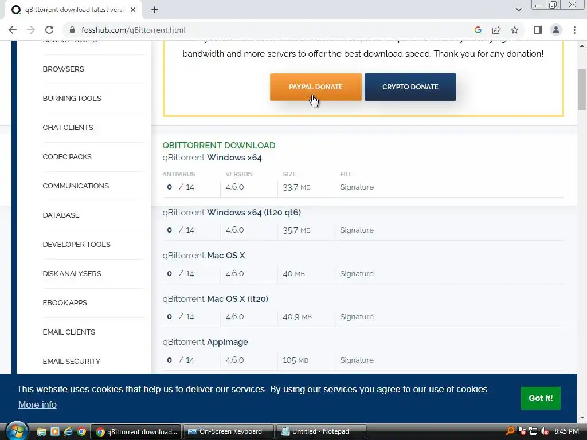Bookmark this page with the star
This screenshot has width=587, height=440.
point(515,30)
